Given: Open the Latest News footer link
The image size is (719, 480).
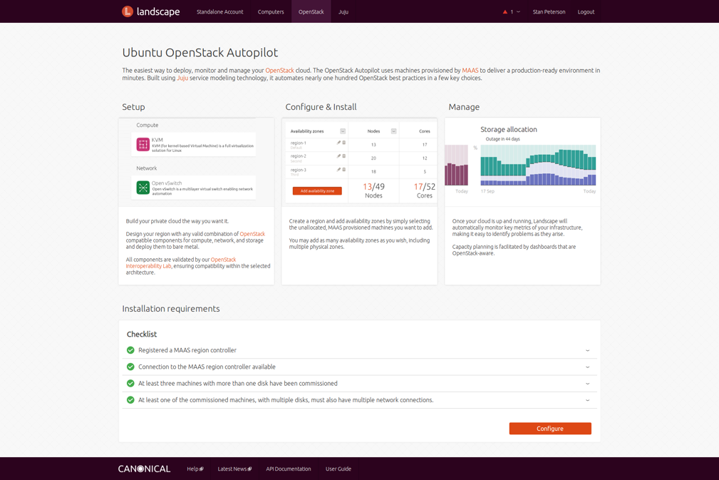Looking at the screenshot, I should pos(232,469).
